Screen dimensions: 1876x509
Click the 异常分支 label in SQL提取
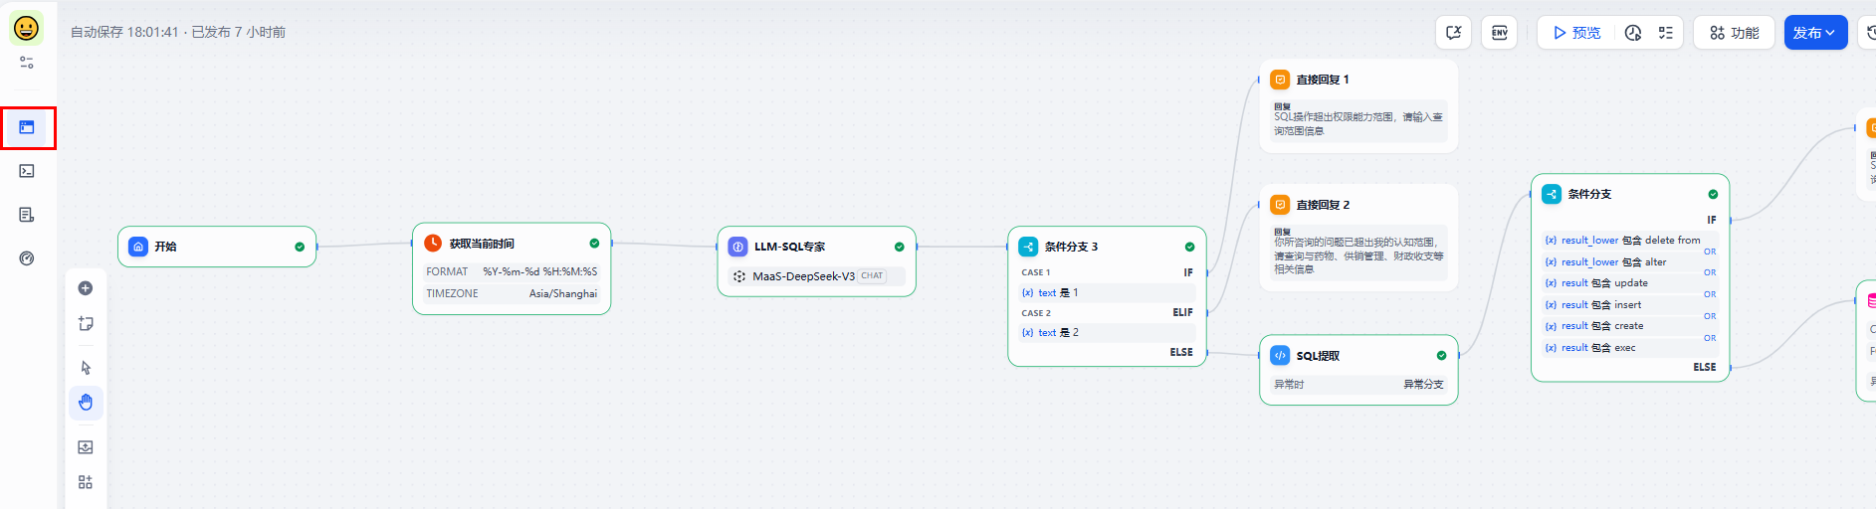pos(1423,385)
